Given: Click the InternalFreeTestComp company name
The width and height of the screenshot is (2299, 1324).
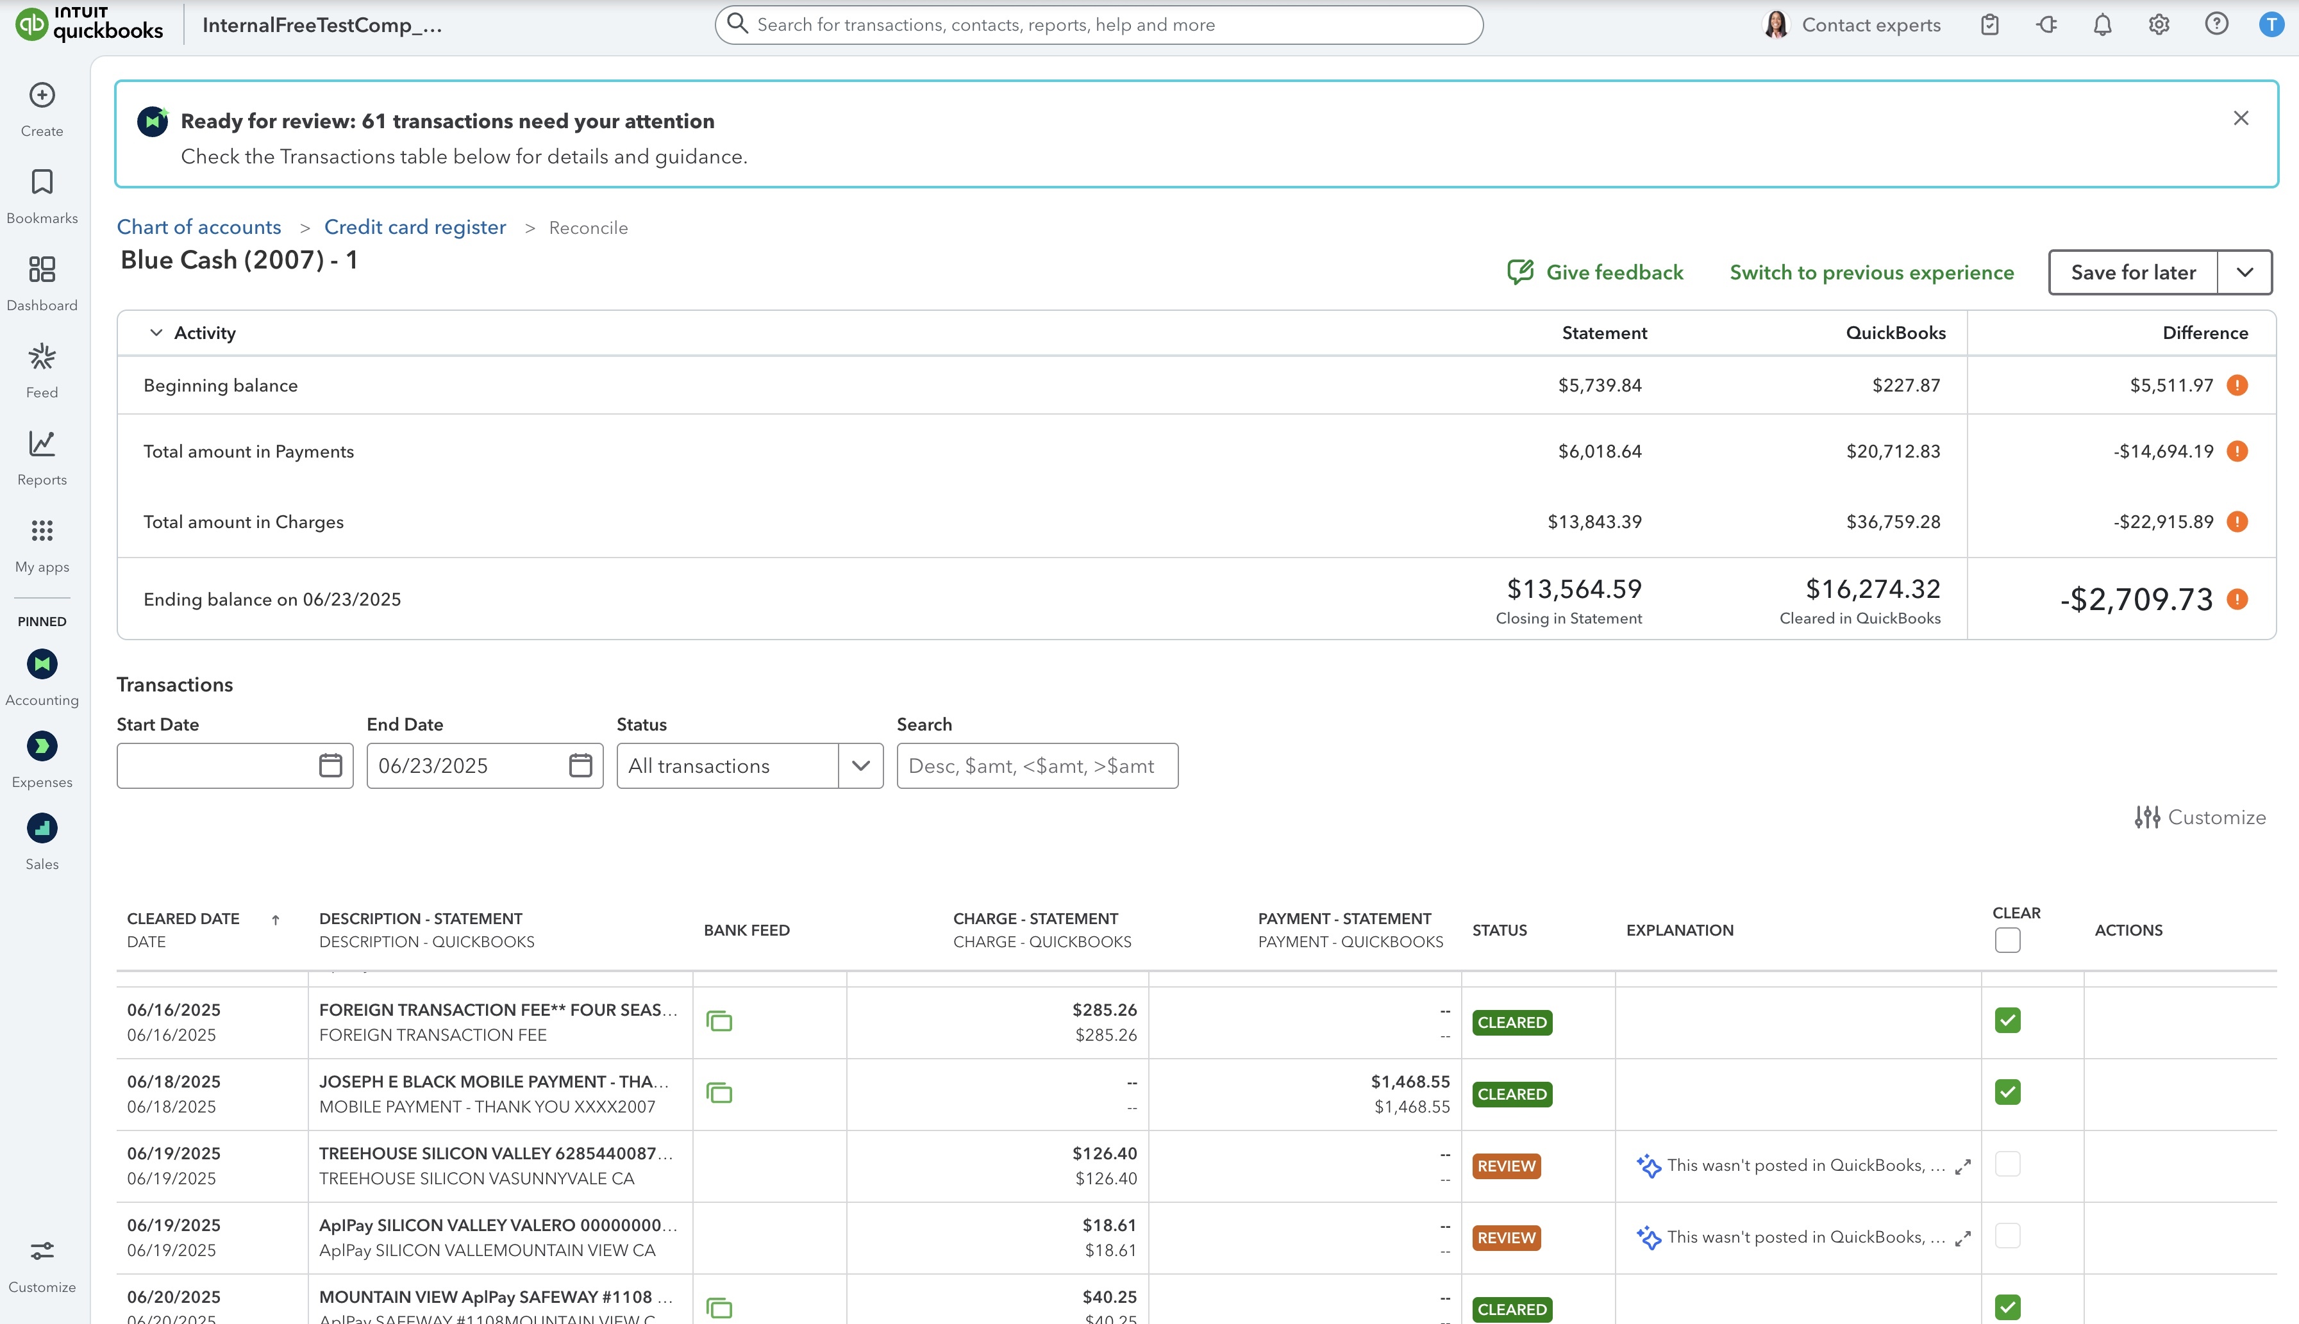Looking at the screenshot, I should (322, 24).
